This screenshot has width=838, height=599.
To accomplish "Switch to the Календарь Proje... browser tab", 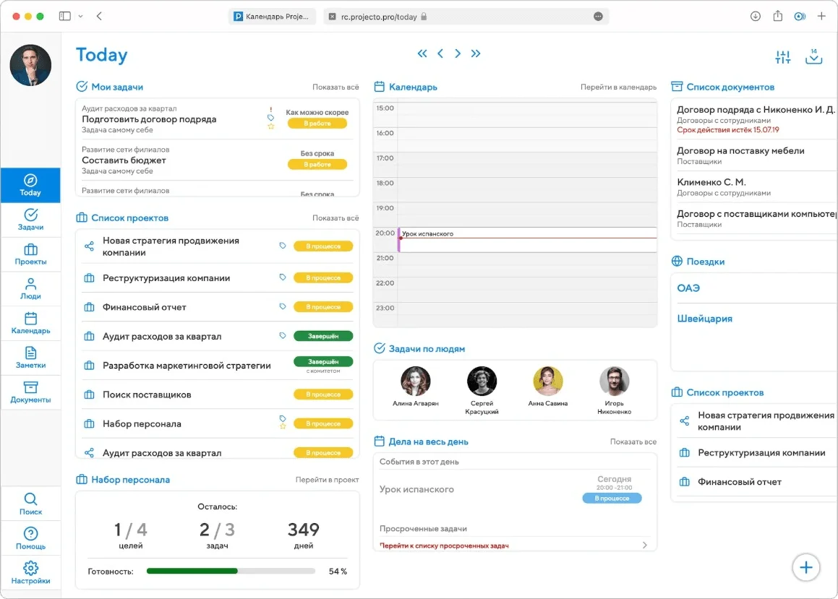I will (272, 17).
